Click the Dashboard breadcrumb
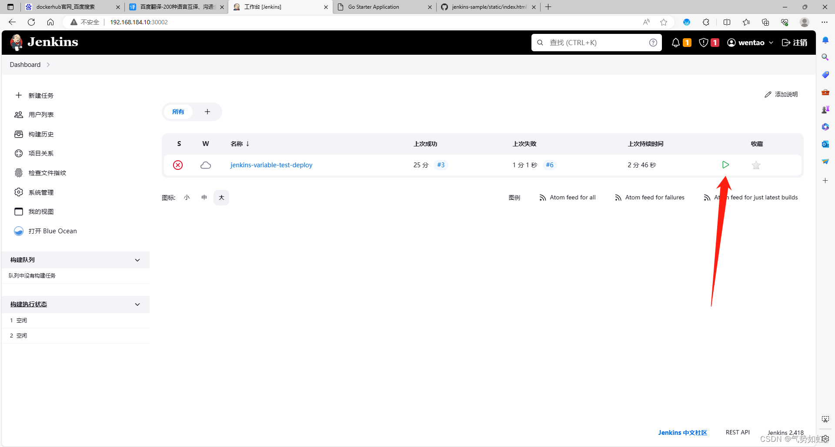Image resolution: width=835 pixels, height=447 pixels. (x=25, y=65)
